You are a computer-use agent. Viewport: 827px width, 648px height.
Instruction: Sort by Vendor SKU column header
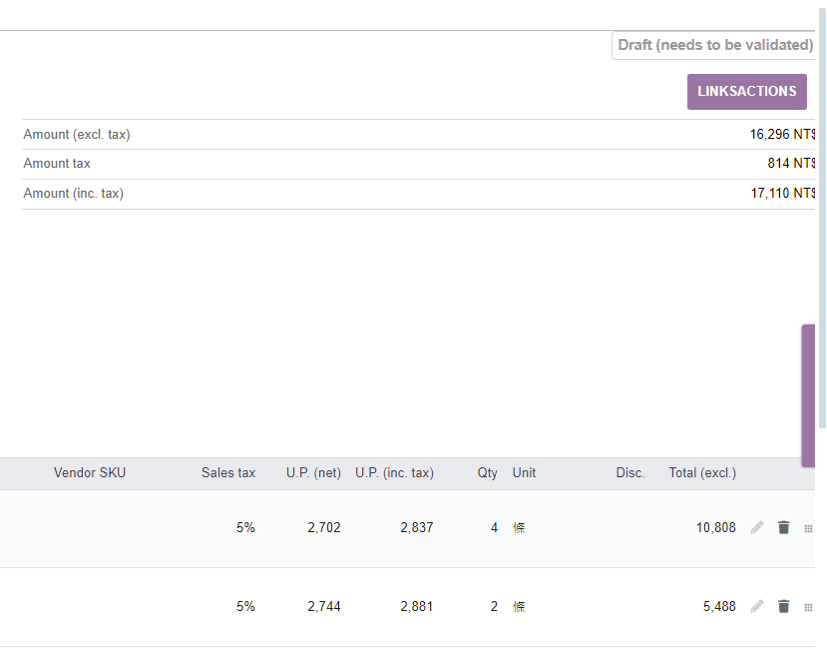pyautogui.click(x=90, y=473)
